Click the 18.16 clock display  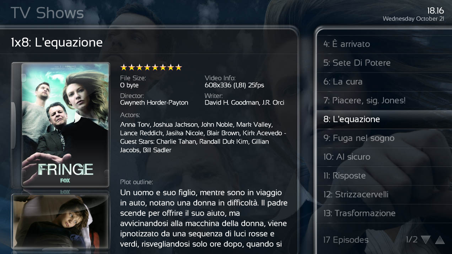tap(435, 10)
